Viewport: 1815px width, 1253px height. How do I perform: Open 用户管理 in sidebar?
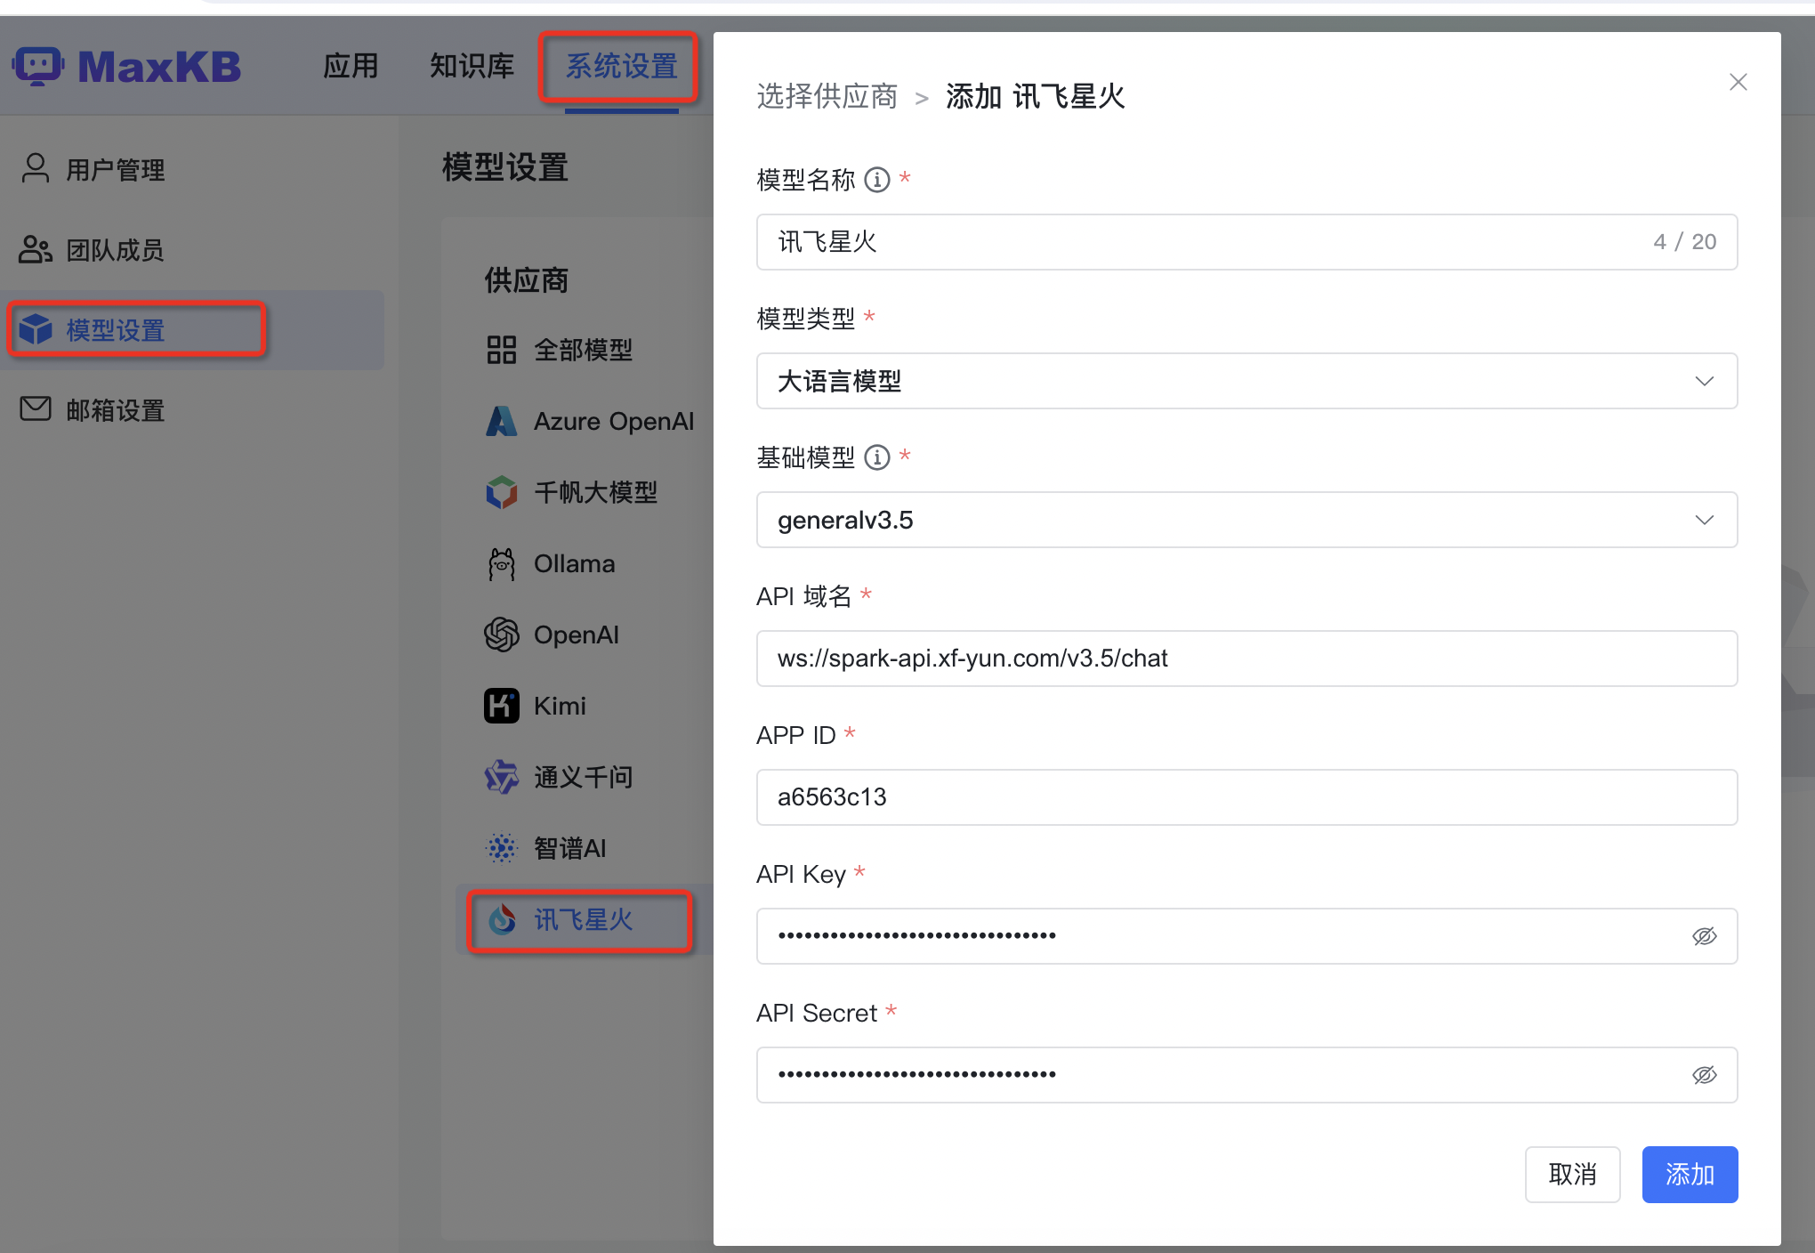point(115,169)
